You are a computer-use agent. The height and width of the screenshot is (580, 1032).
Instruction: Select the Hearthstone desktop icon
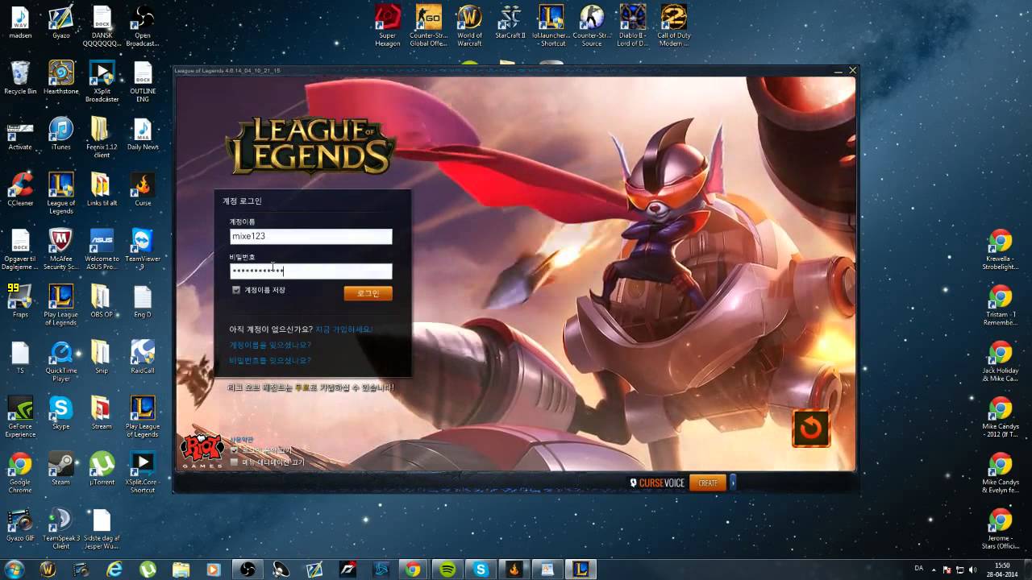61,77
